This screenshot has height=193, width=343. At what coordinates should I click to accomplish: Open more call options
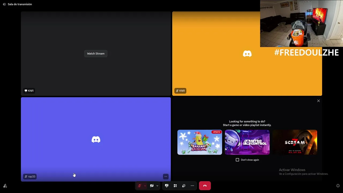[192, 186]
